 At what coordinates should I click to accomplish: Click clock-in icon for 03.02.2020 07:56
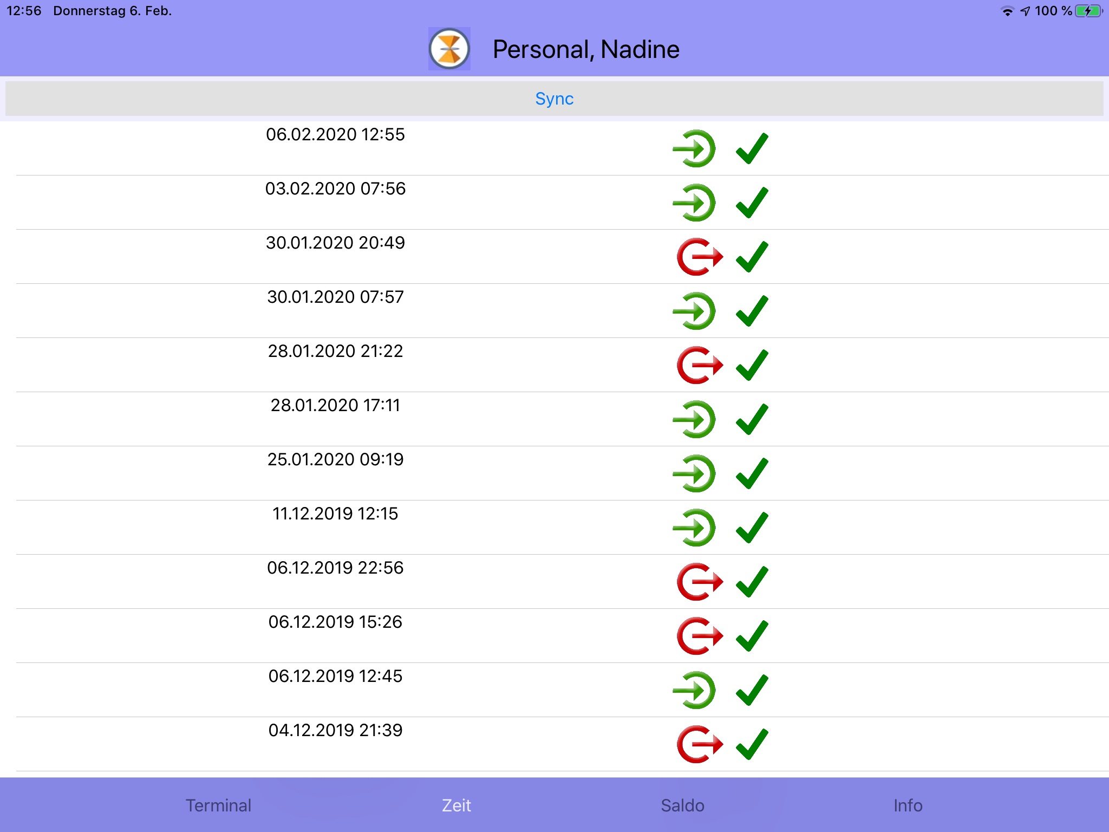tap(694, 203)
